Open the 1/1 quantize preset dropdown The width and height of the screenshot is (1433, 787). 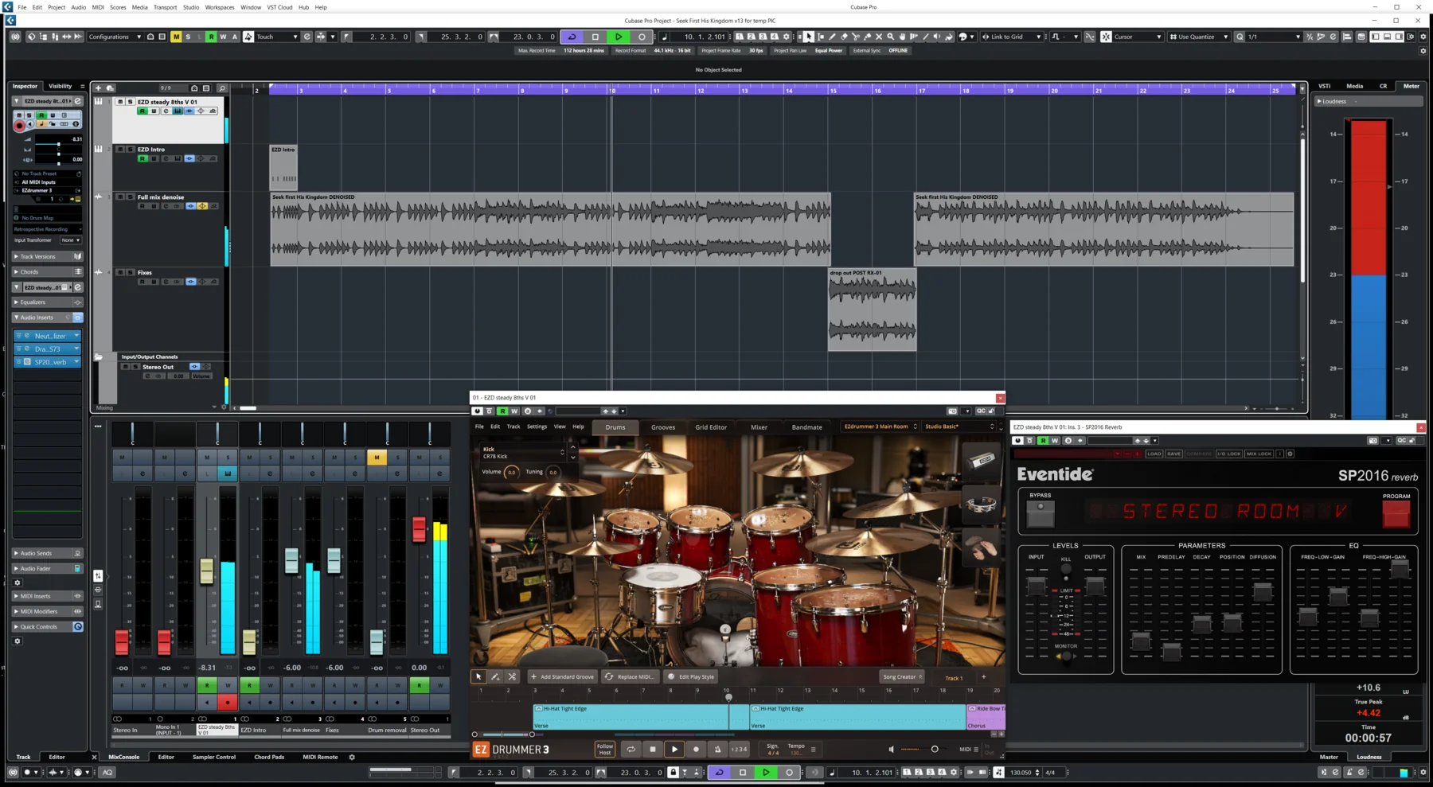pyautogui.click(x=1274, y=37)
